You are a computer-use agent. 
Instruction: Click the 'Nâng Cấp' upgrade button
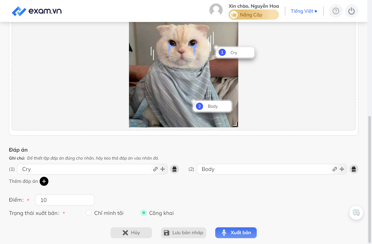(x=254, y=15)
